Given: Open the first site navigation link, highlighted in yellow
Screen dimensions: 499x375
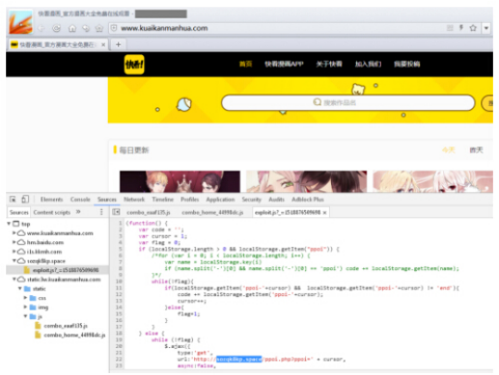Looking at the screenshot, I should 245,64.
